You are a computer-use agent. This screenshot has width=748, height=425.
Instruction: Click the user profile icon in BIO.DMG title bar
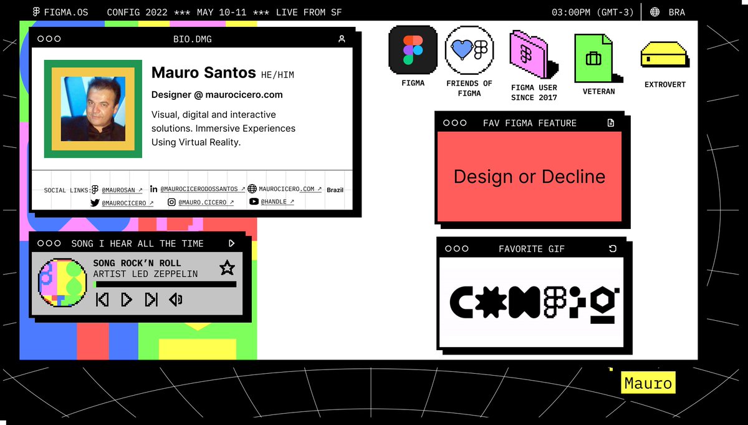point(342,39)
